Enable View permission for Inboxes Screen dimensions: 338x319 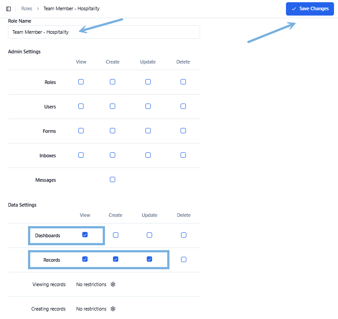81,155
